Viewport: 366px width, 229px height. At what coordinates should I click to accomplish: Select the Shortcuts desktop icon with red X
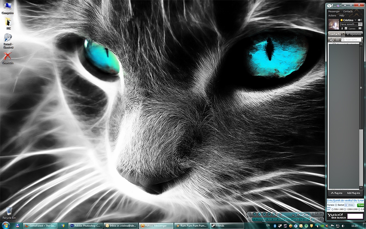pos(8,58)
